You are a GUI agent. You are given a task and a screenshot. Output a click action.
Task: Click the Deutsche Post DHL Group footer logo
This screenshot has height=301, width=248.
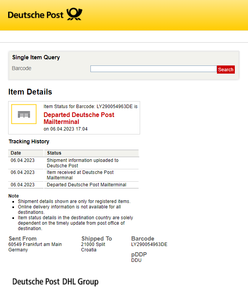[55, 282]
